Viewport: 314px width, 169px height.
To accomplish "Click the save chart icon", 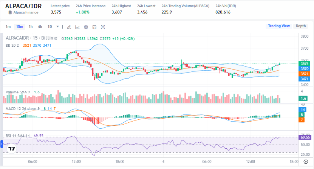I will point(94,27).
